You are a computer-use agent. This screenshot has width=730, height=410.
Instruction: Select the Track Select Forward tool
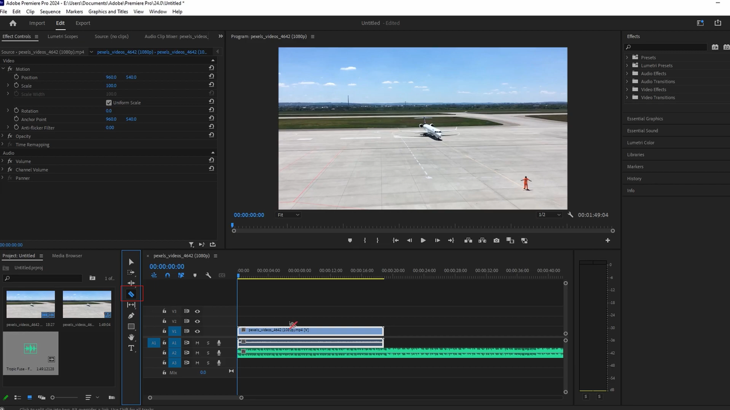click(x=131, y=273)
